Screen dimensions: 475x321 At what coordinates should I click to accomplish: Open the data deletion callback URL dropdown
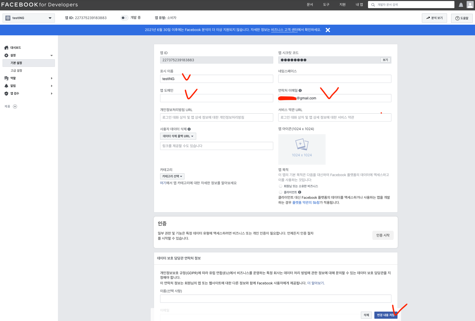point(178,136)
